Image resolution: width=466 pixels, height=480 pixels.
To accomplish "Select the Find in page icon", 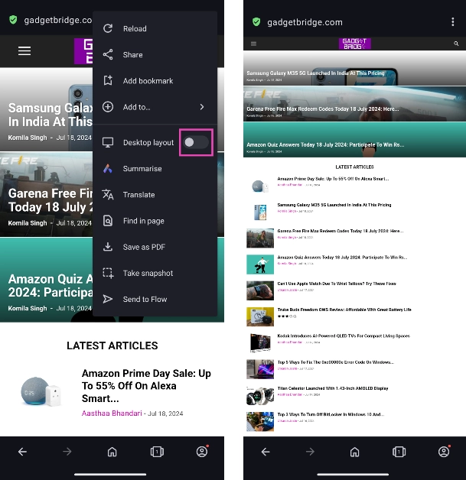I will click(x=108, y=221).
